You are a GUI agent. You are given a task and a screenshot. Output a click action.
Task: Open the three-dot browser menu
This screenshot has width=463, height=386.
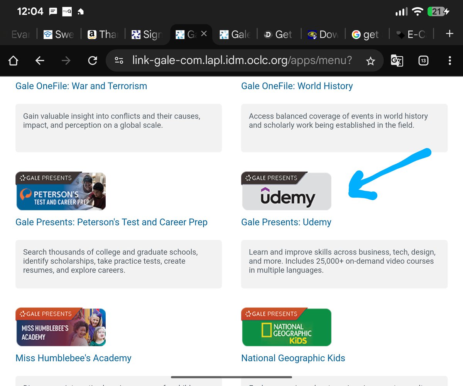click(449, 61)
